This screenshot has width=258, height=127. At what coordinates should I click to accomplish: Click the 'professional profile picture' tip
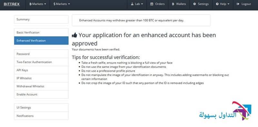pos(108,71)
